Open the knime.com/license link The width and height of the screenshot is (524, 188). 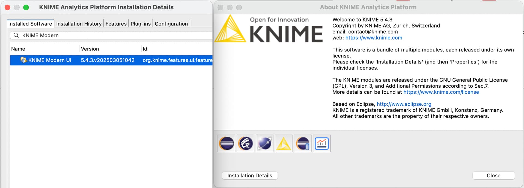(x=441, y=92)
